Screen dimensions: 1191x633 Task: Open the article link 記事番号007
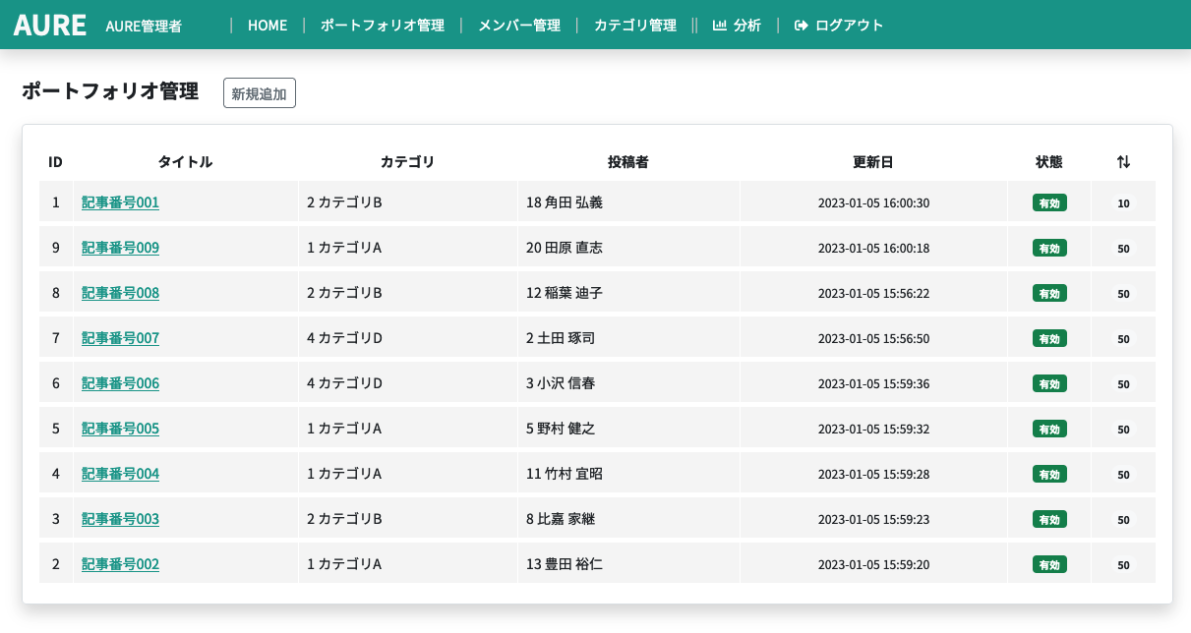[x=120, y=338]
